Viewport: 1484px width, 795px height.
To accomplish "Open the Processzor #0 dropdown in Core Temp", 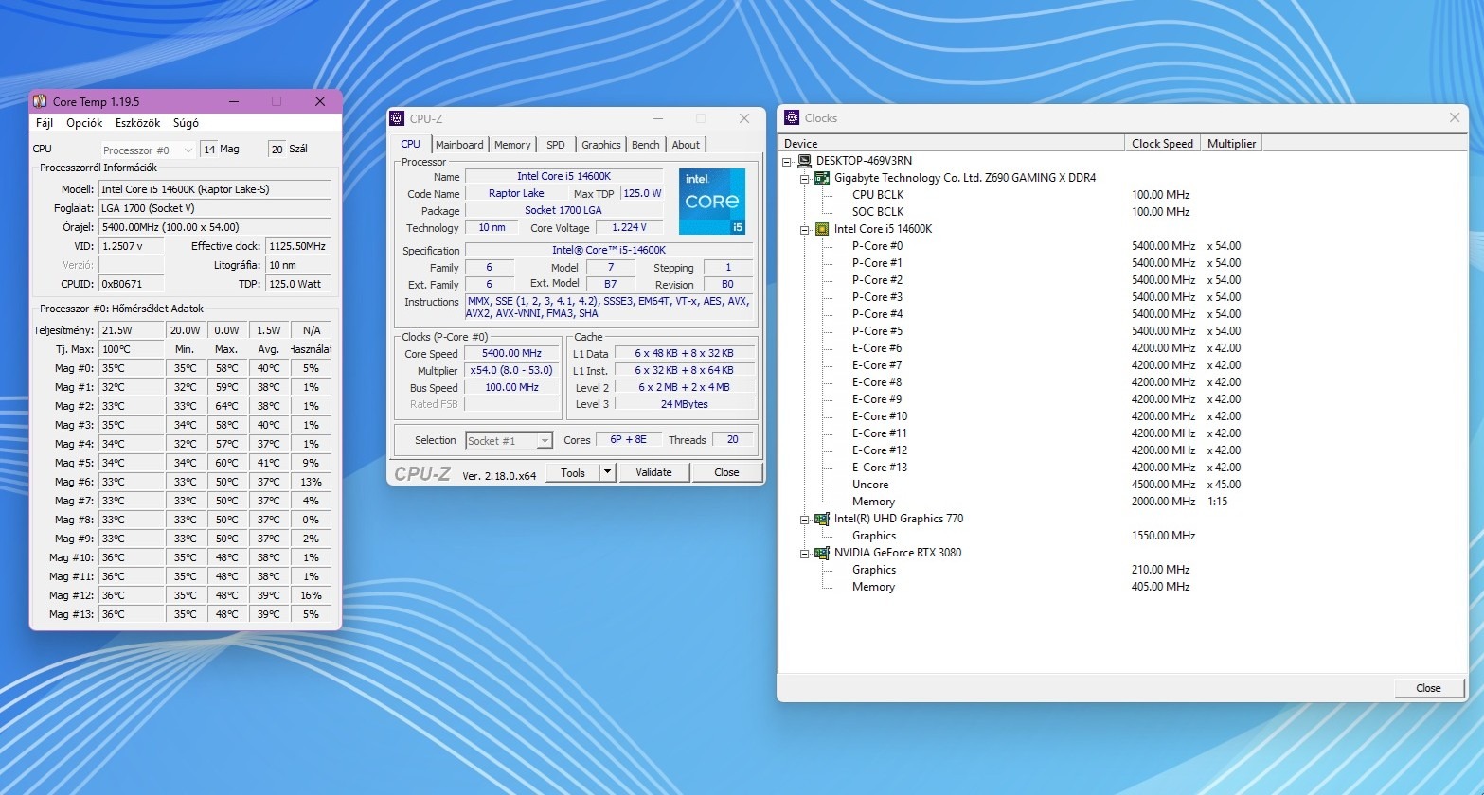I will 148,150.
